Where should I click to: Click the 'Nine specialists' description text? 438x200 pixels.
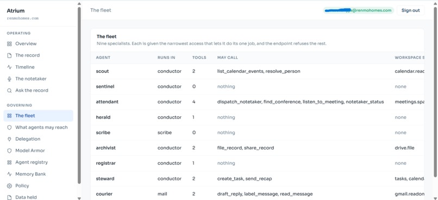coord(211,44)
